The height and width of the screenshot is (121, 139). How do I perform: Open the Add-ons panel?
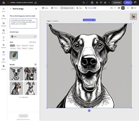point(3,60)
